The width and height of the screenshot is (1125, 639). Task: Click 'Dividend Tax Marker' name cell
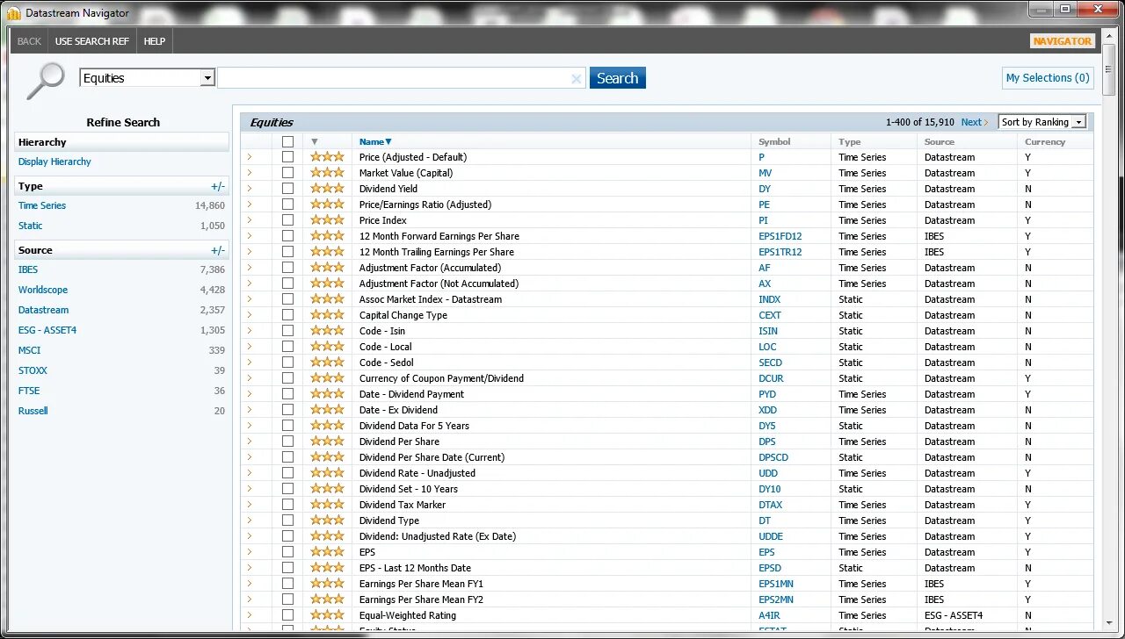403,505
